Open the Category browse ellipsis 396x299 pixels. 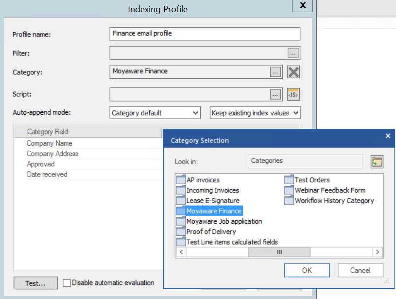pos(275,71)
